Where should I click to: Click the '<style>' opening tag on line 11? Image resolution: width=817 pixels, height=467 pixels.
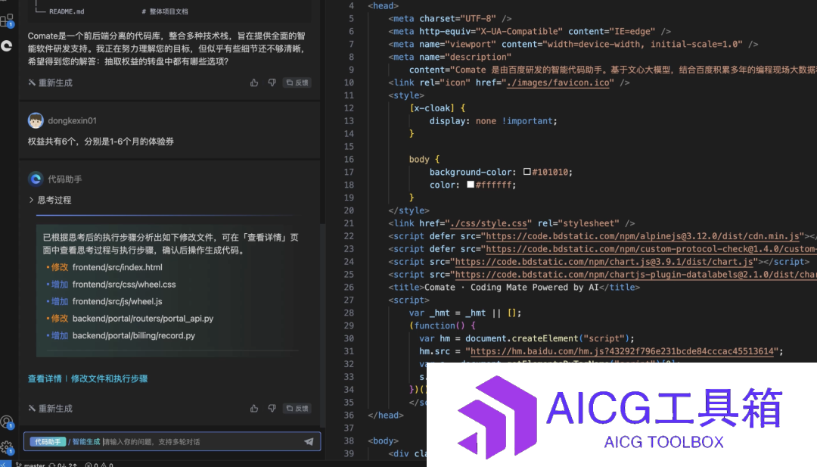[x=406, y=95]
